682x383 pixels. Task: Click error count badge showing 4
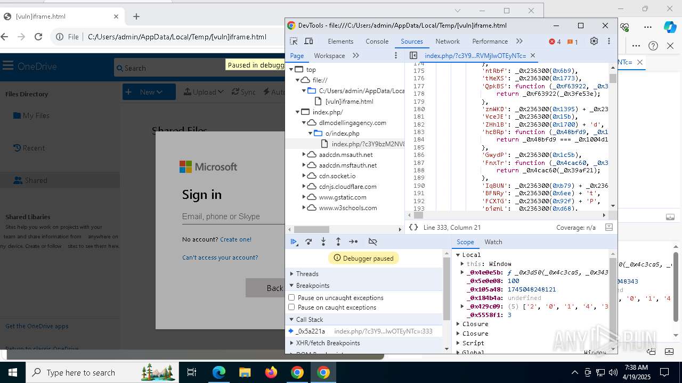click(555, 41)
